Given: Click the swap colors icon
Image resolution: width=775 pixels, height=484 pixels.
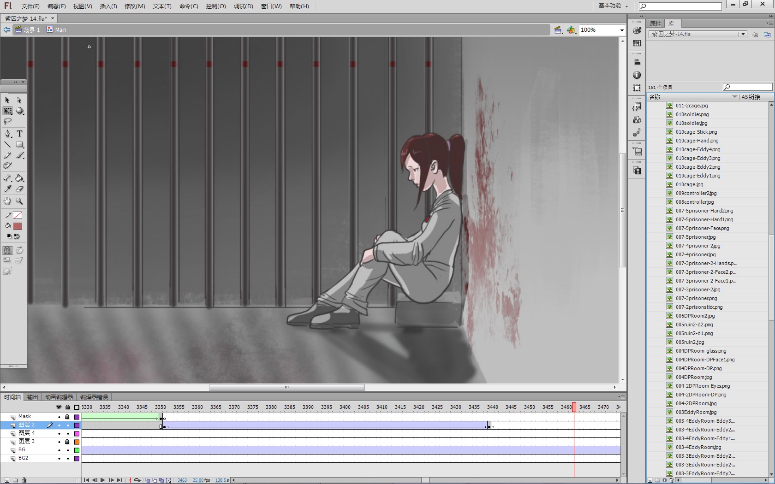Looking at the screenshot, I should [x=17, y=236].
